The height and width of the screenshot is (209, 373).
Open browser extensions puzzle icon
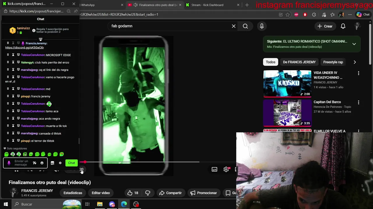[x=314, y=15]
